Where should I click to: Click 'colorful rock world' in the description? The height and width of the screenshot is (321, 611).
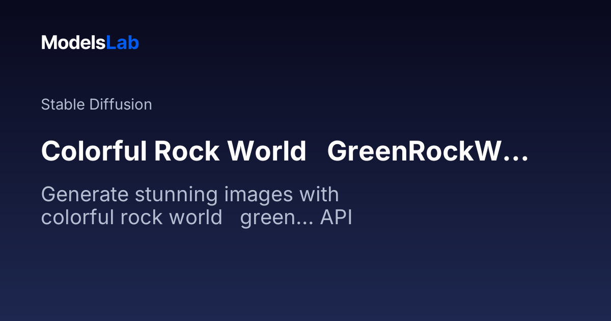[x=131, y=218]
